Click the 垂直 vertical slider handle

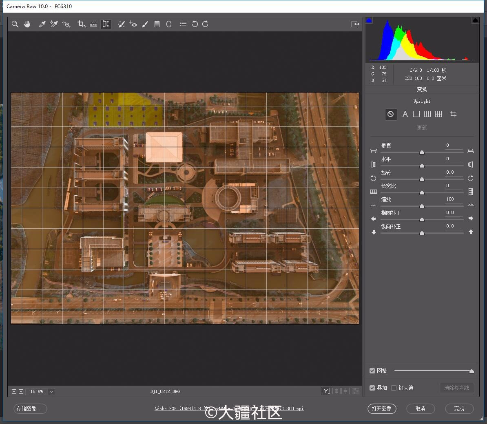click(x=422, y=152)
